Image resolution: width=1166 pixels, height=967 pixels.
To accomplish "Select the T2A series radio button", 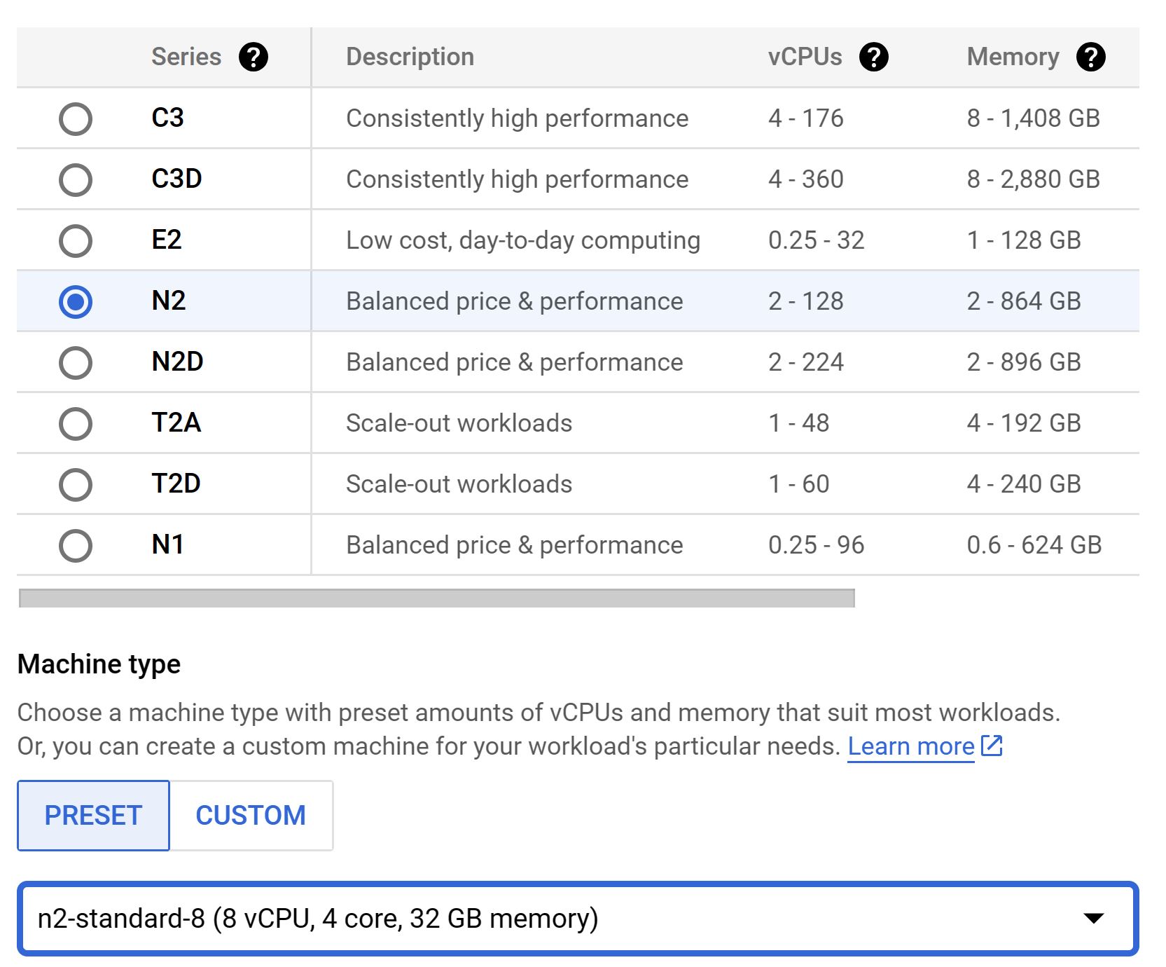I will (x=76, y=423).
